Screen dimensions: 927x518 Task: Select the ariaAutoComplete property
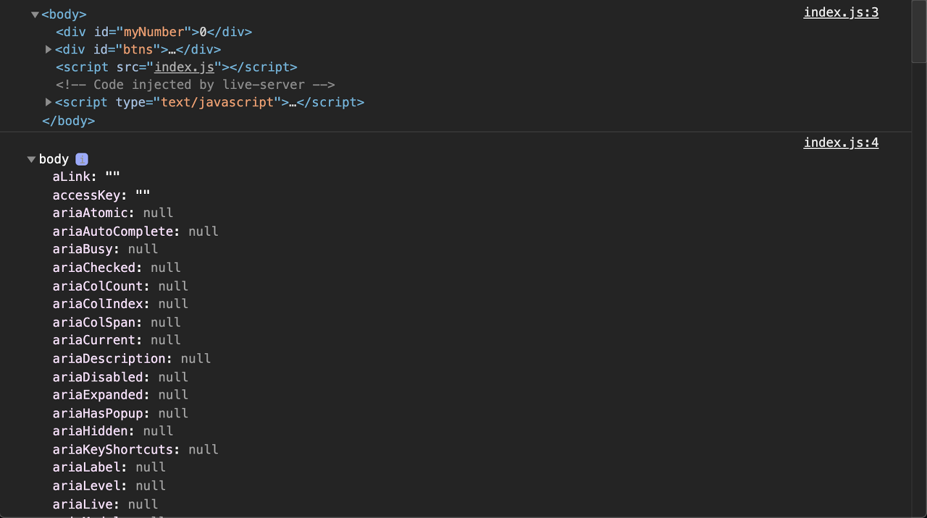pos(135,232)
